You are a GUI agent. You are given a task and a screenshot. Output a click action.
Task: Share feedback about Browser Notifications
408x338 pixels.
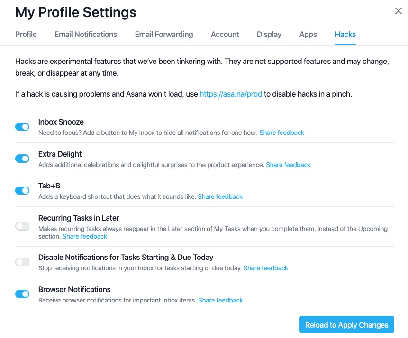[221, 301]
